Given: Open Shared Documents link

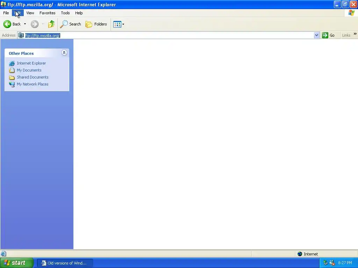Looking at the screenshot, I should 33,77.
